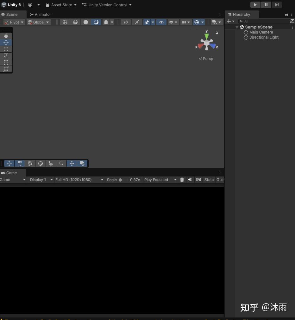This screenshot has height=320, width=295.
Task: Click the Unity 6 logo
Action: point(4,5)
